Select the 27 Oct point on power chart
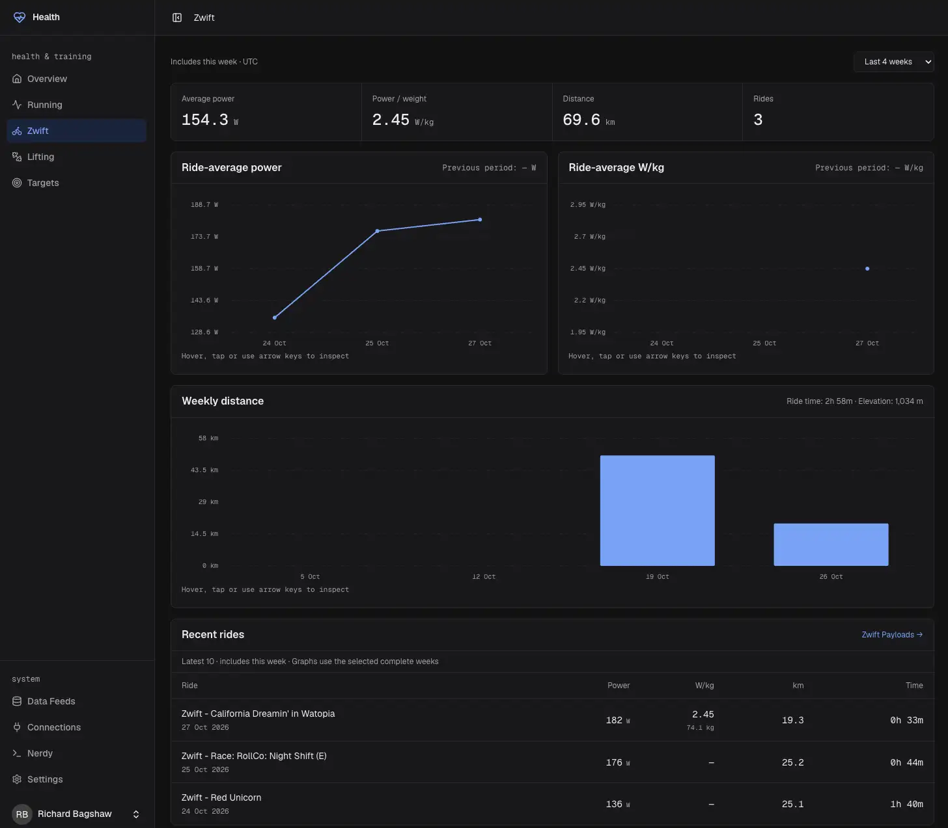Screen dimensions: 948x828 480,220
